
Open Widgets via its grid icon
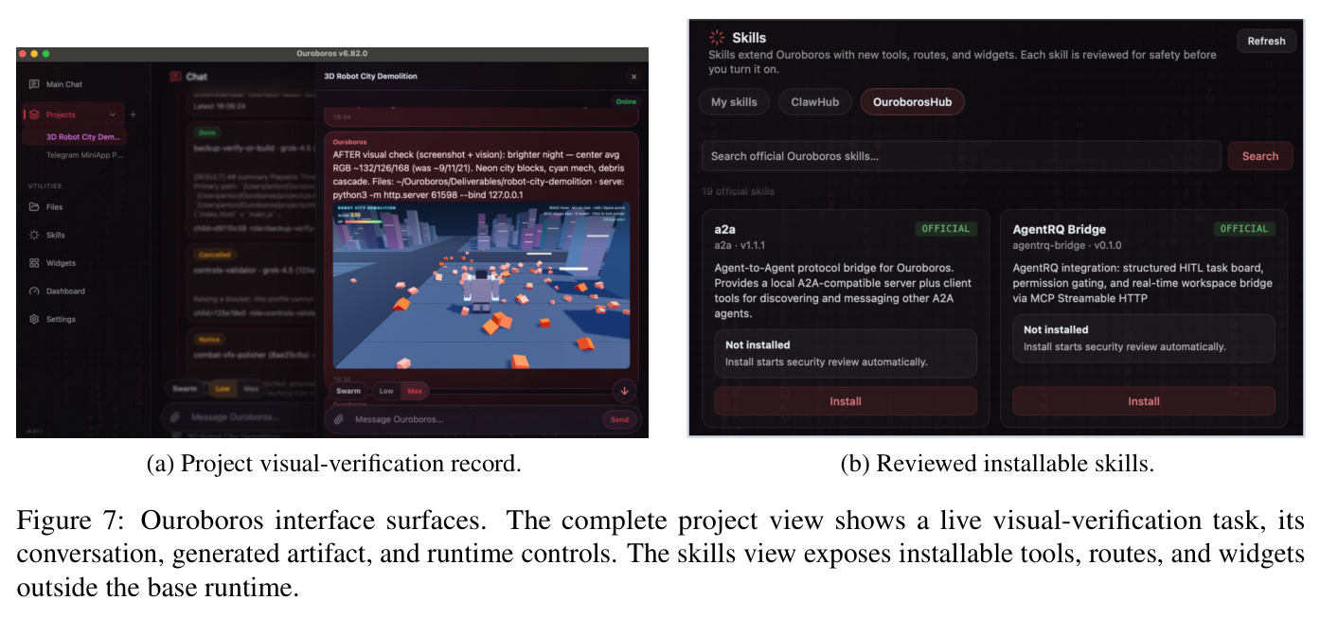click(34, 263)
